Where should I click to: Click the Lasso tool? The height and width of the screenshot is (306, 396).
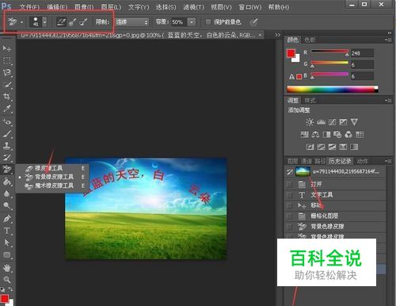(6, 72)
